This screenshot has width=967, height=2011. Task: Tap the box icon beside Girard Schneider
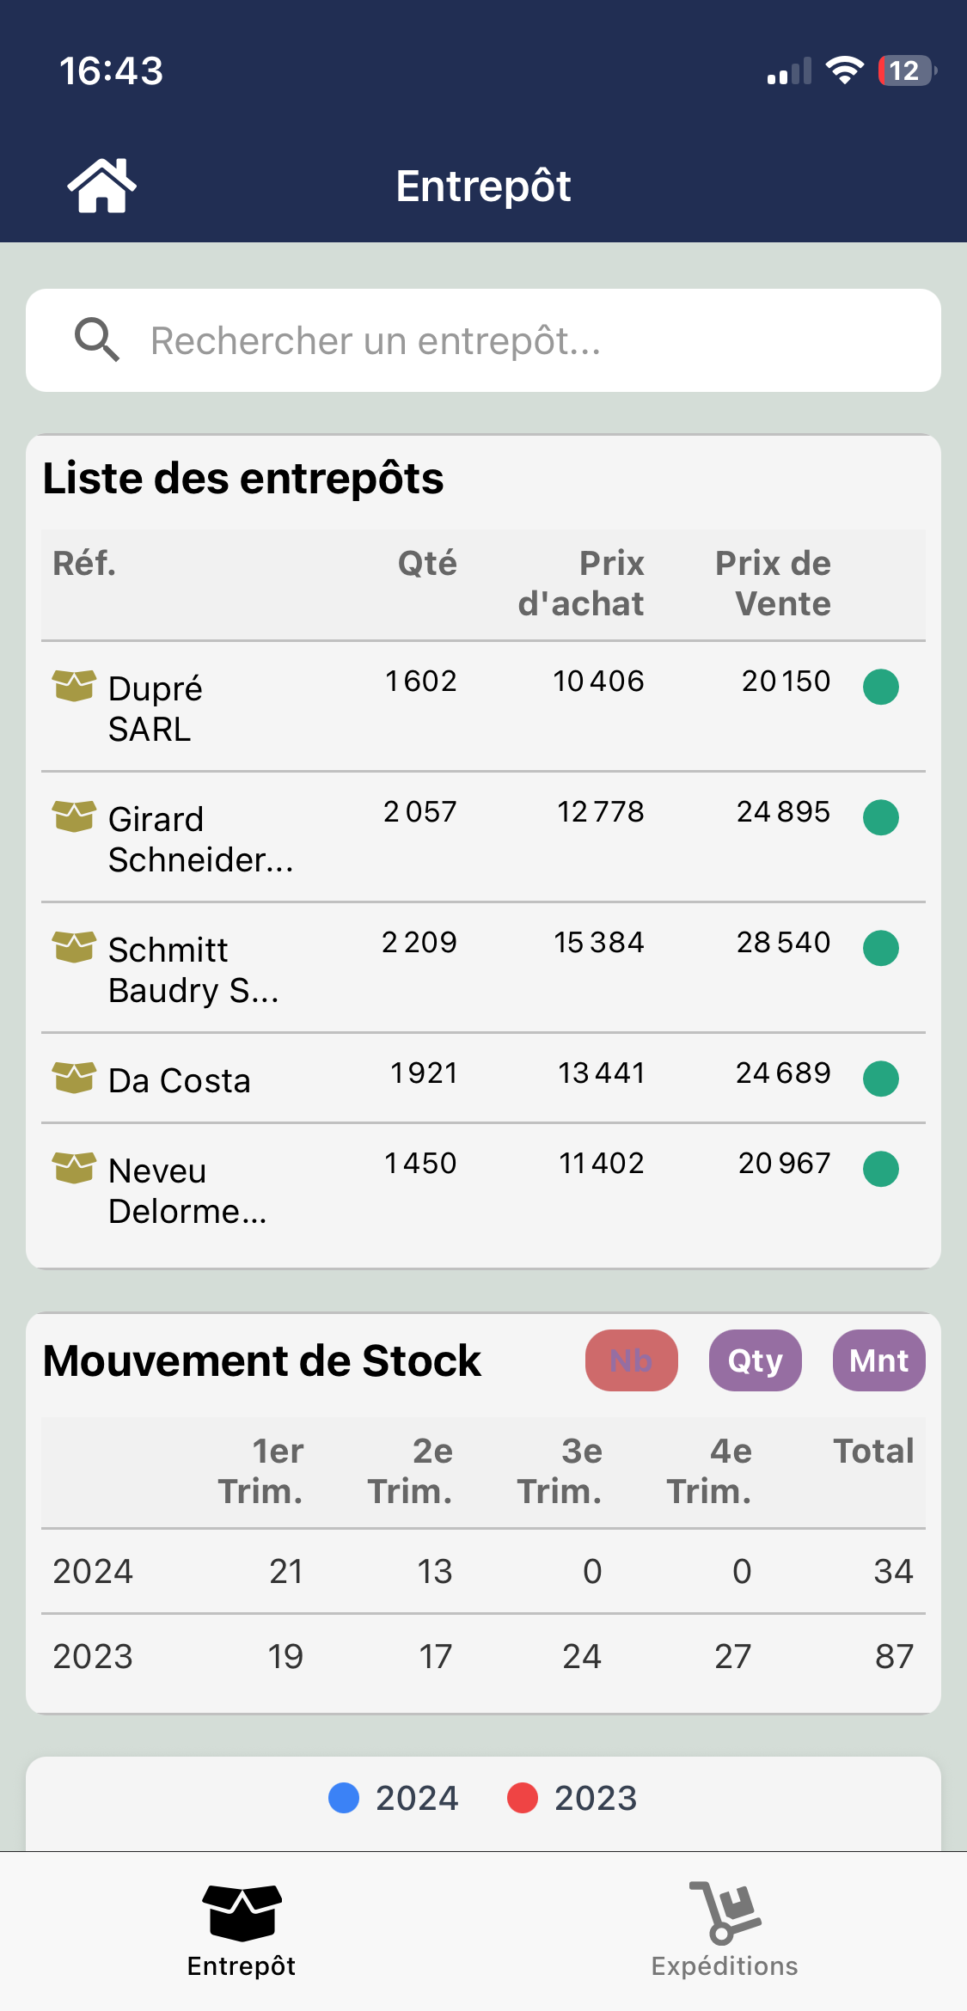pos(74,816)
